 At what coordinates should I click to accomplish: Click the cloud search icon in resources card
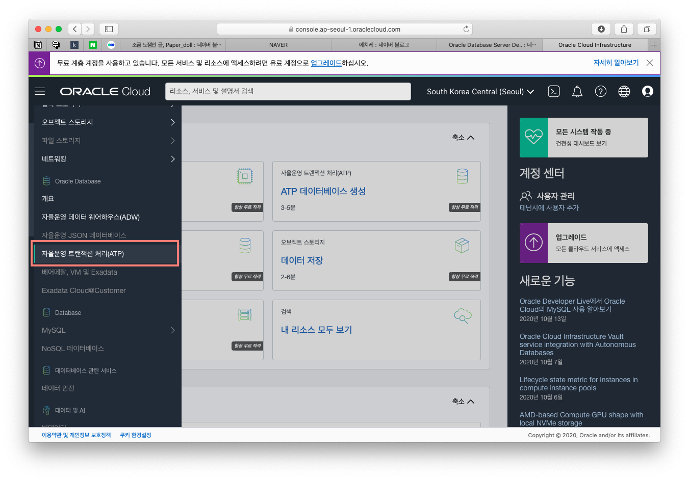[x=463, y=315]
